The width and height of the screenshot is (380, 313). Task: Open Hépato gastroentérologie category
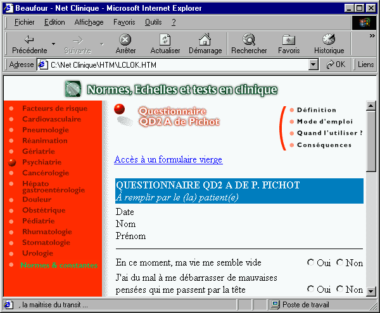pos(54,187)
